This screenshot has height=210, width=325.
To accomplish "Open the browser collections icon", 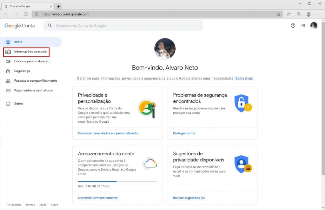I will [x=298, y=14].
